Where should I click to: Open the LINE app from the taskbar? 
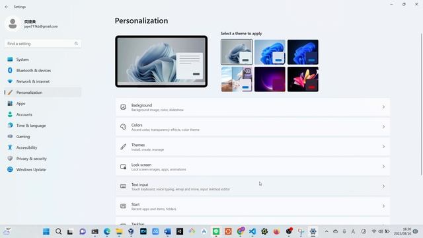point(216,231)
